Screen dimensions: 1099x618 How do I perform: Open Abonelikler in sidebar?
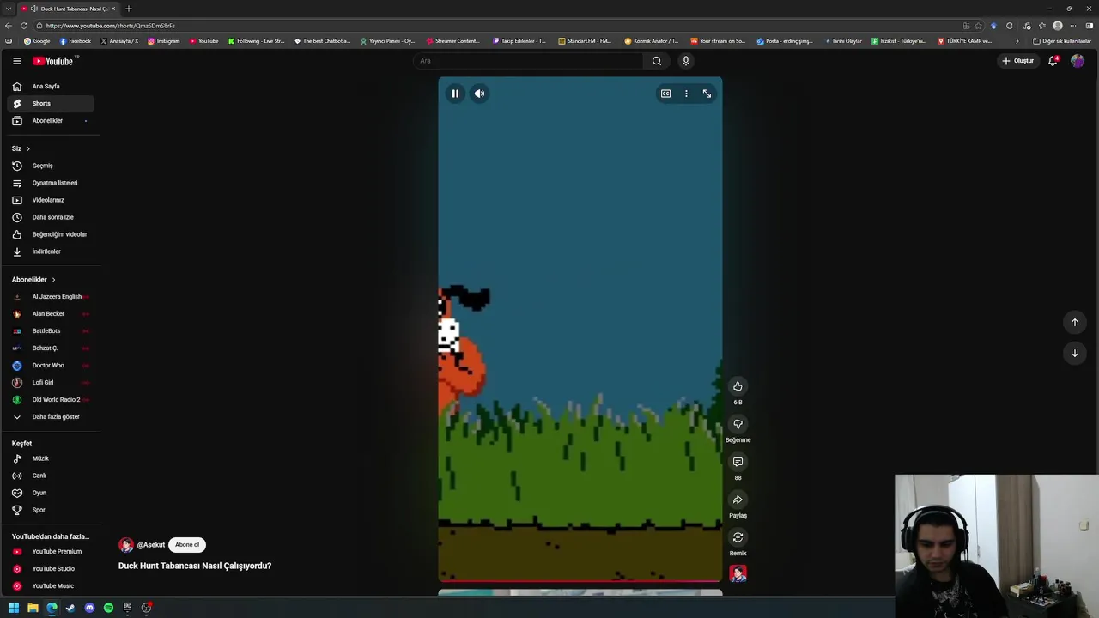coord(51,120)
